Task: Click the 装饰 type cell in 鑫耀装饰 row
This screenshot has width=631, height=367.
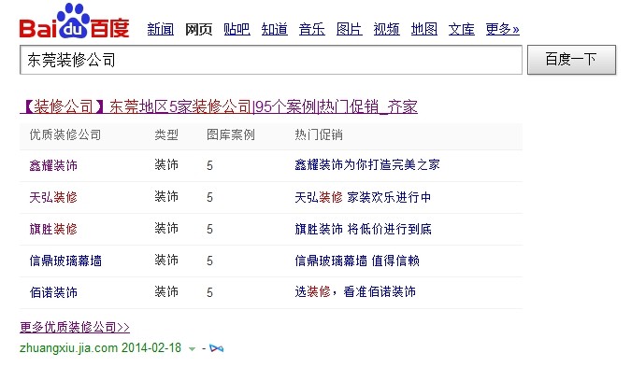Action: [x=166, y=164]
